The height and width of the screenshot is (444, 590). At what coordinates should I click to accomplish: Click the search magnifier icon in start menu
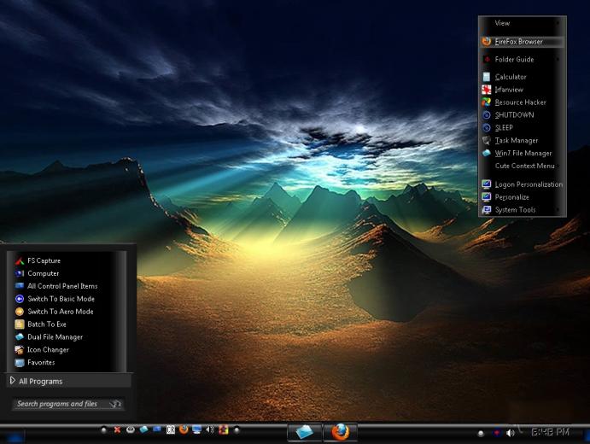coord(115,404)
